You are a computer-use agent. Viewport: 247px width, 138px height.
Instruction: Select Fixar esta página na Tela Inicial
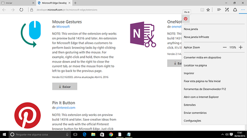(202, 81)
